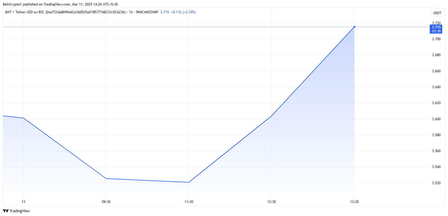The width and height of the screenshot is (448, 216).
Task: Click the +0.112 (+3.10%) price change text
Action: pos(183,12)
